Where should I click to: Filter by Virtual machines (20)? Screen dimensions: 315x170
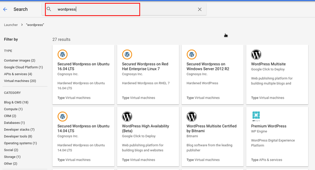20,81
